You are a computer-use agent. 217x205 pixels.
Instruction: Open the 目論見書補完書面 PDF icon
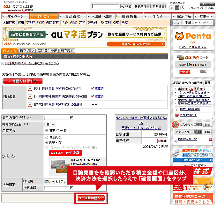click(x=30, y=97)
